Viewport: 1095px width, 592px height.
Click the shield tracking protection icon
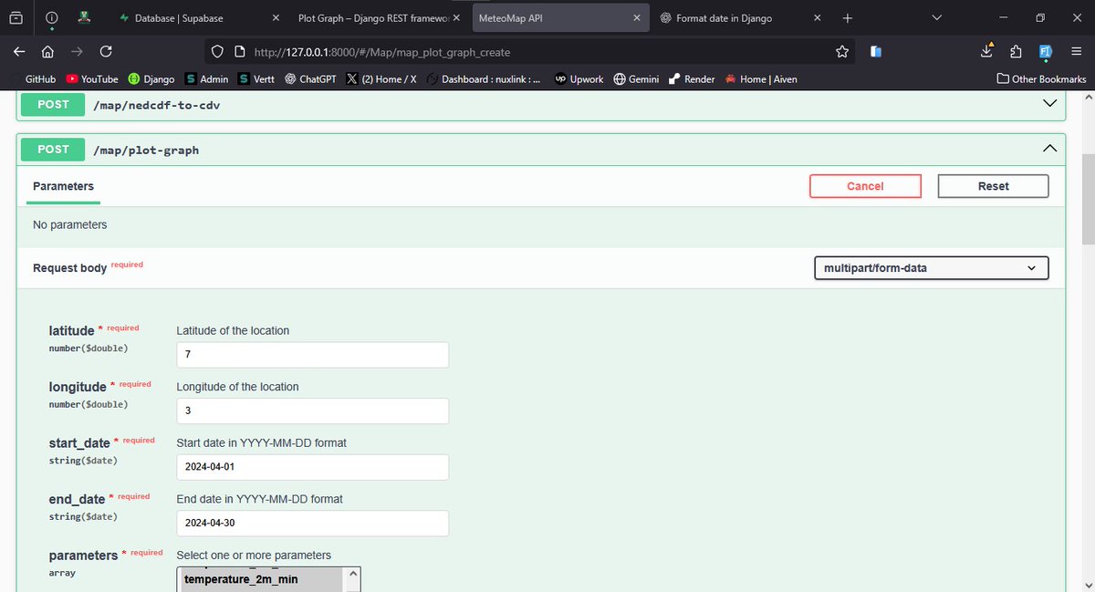click(217, 52)
